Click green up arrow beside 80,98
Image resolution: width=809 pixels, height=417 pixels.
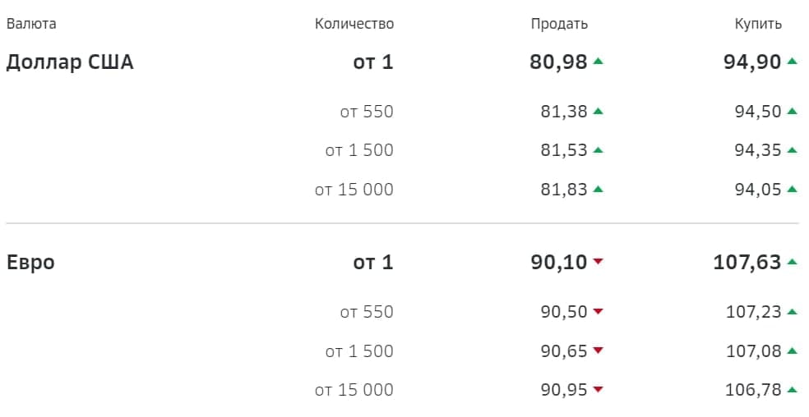598,62
